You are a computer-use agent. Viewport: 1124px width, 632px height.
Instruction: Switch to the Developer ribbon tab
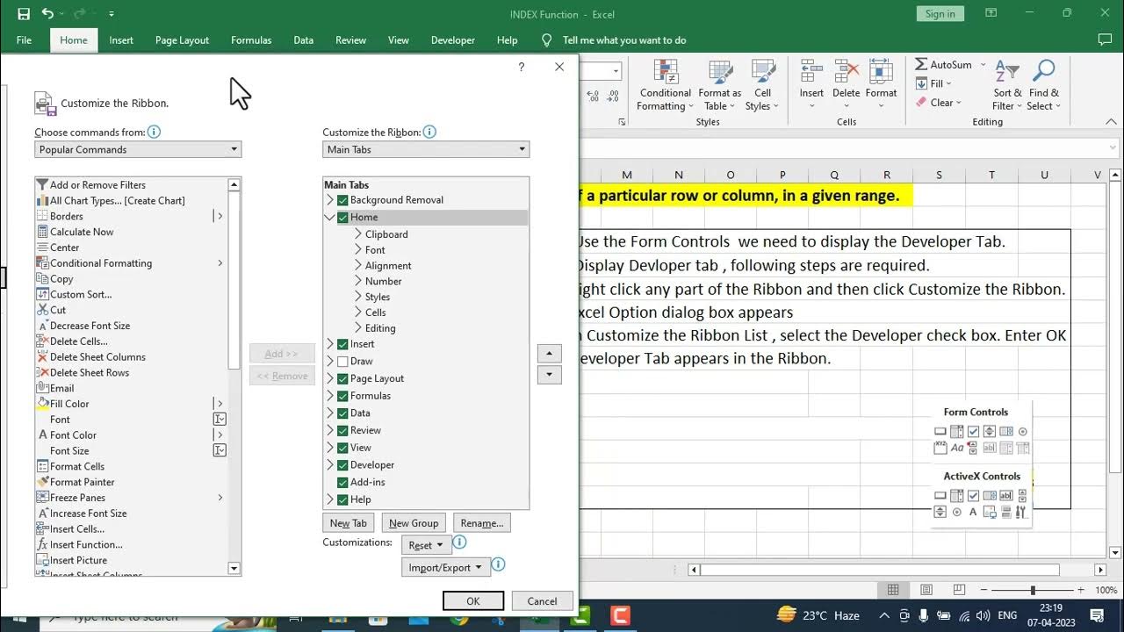click(453, 40)
